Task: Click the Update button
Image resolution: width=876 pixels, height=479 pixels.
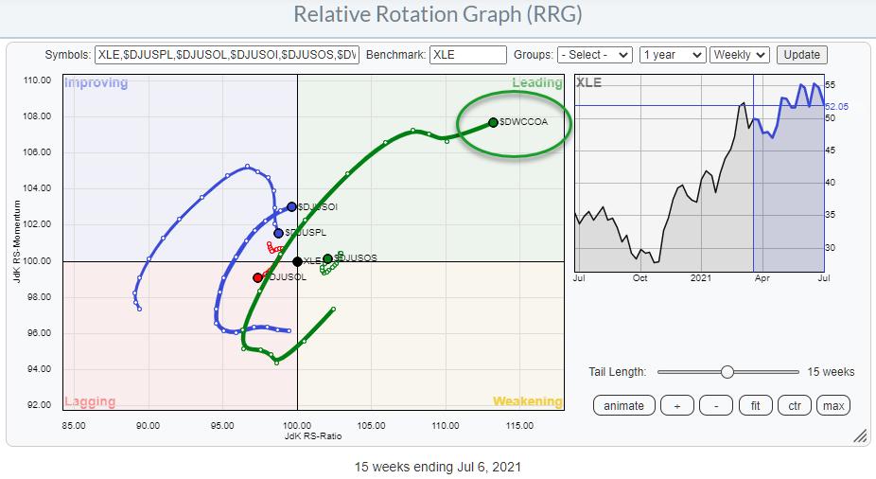Action: [802, 55]
